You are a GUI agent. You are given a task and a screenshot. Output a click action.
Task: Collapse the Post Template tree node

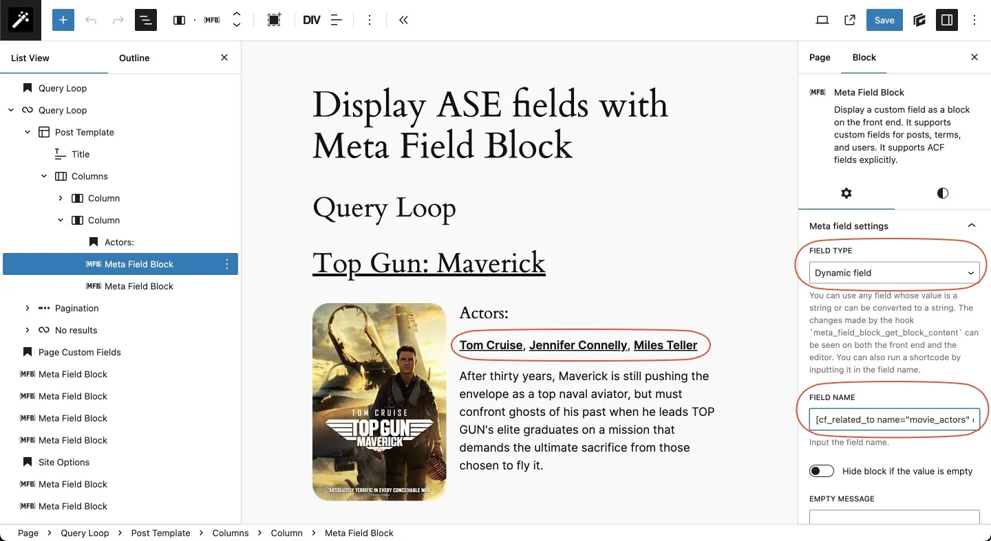[x=28, y=132]
